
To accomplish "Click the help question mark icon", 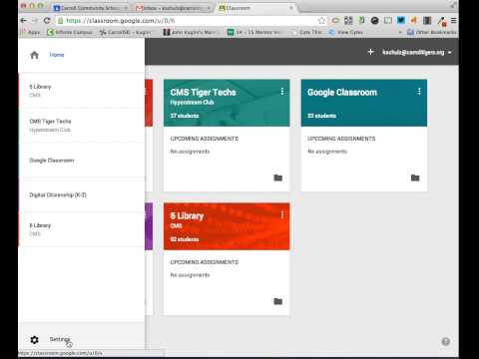I will pyautogui.click(x=446, y=341).
